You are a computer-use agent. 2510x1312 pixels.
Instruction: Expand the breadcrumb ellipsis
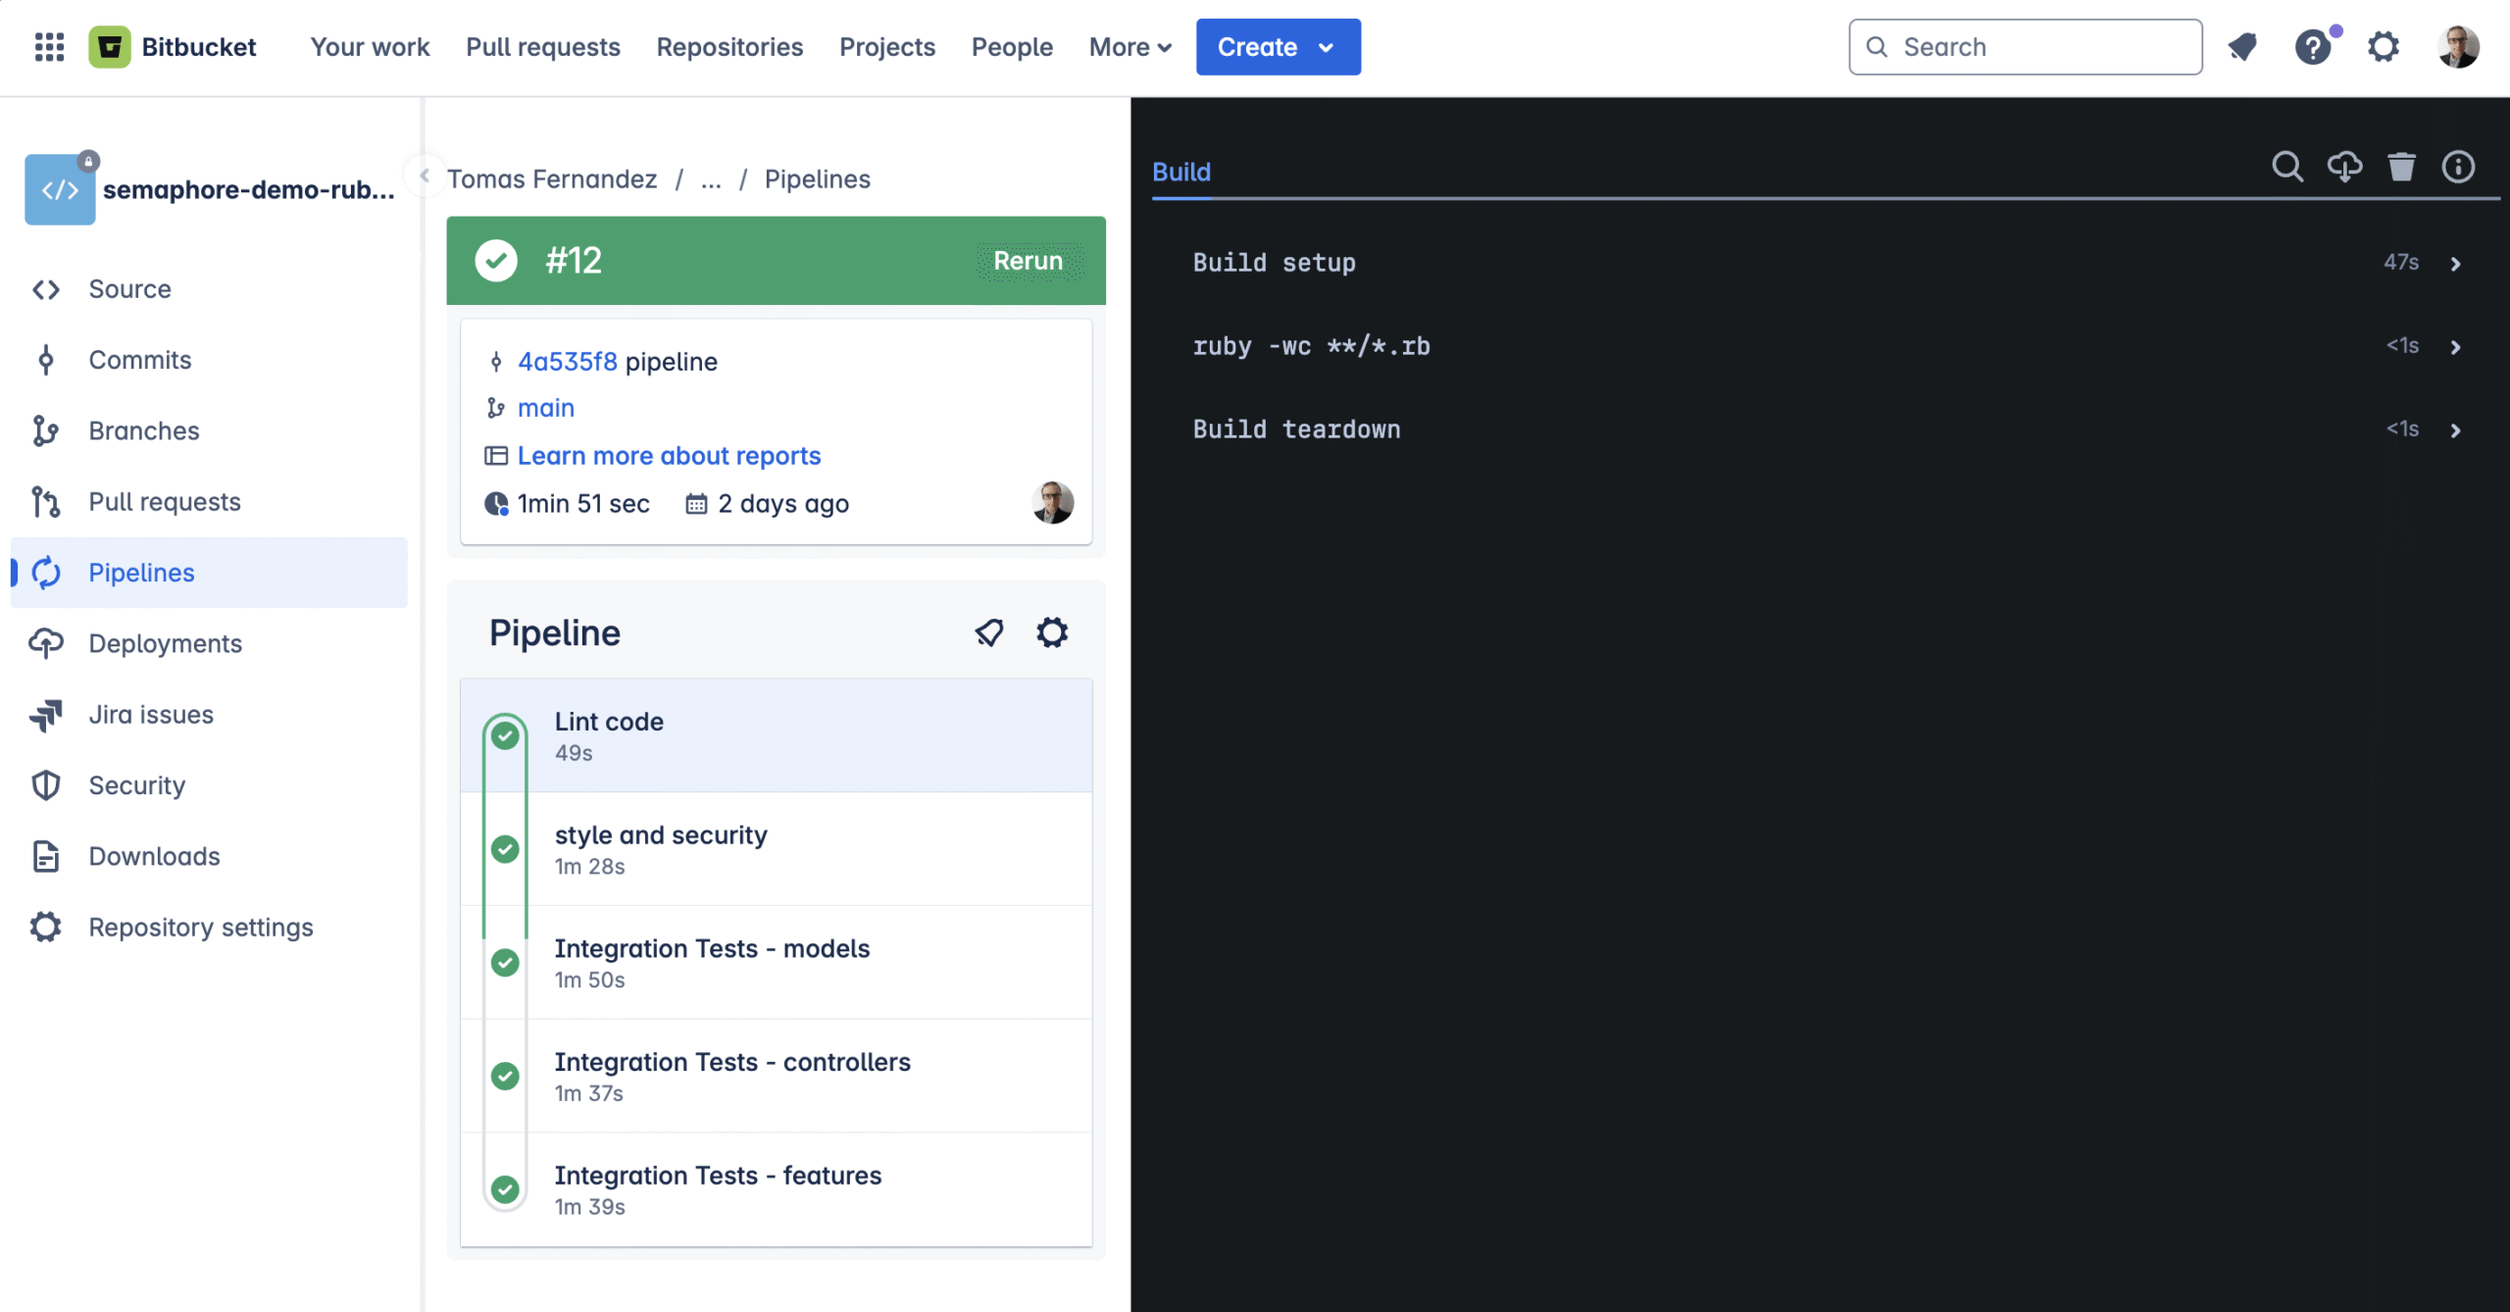(x=711, y=179)
